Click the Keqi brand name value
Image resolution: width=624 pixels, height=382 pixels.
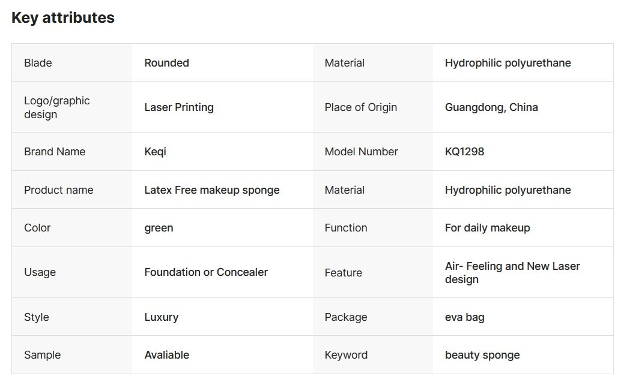155,152
